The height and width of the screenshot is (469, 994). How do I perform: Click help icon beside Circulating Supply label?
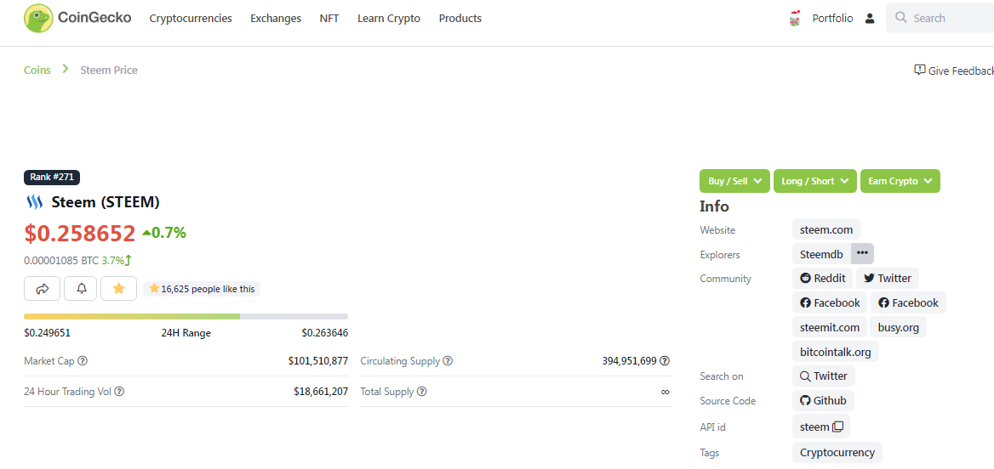(x=448, y=361)
